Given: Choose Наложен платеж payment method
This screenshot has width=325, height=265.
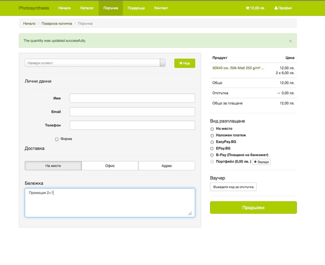Looking at the screenshot, I should 212,135.
